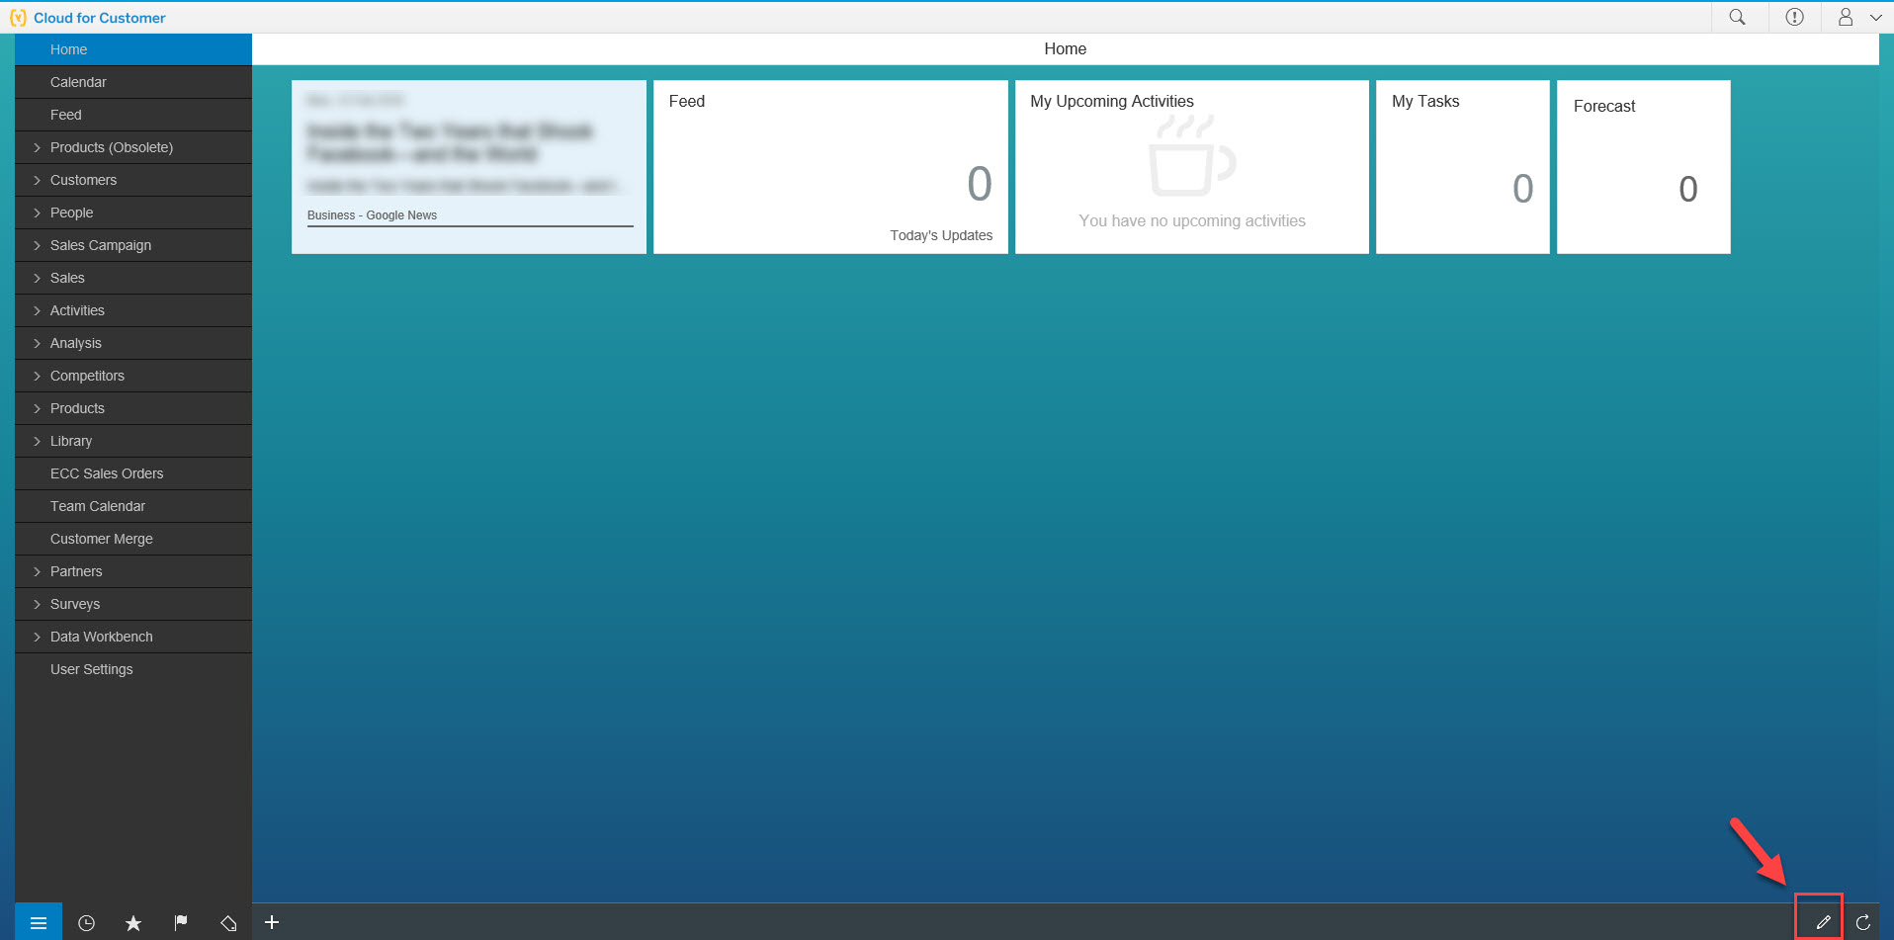
Task: Click the Surveys label
Action: (x=75, y=604)
